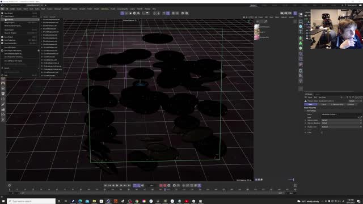
Task: Toggle the red Record Active Objects button
Action: [x=161, y=185]
